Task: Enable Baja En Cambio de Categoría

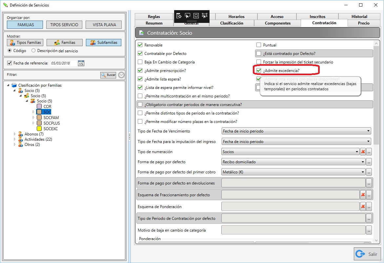Action: point(140,62)
